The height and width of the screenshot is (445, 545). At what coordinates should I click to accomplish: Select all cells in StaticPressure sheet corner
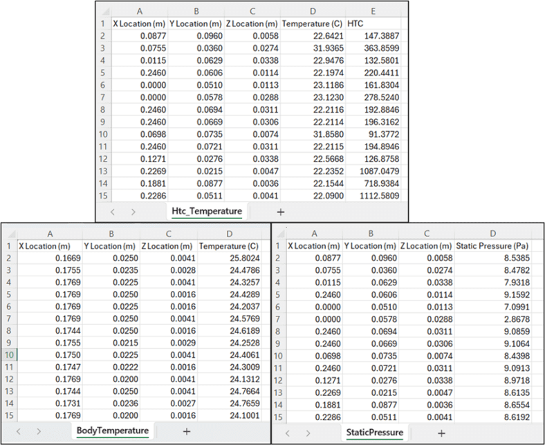click(279, 234)
